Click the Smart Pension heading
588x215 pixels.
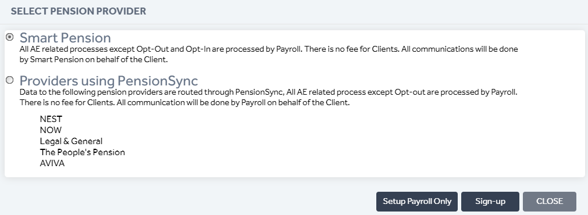[x=65, y=38]
